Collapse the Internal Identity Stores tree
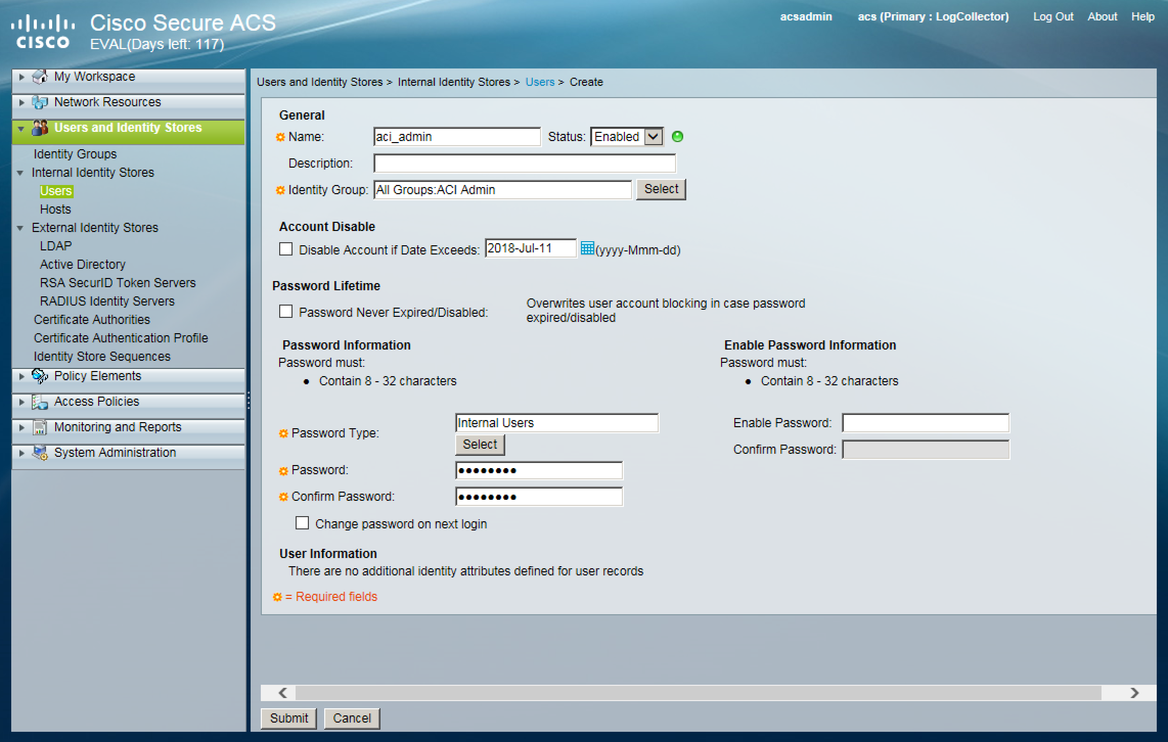 tap(20, 173)
